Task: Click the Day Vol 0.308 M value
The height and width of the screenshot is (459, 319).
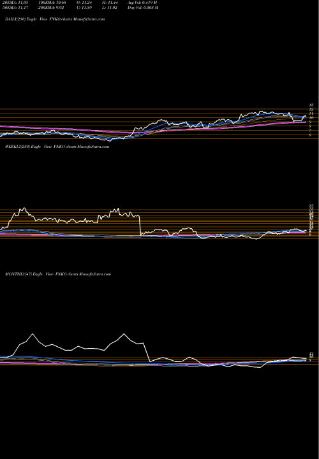Action: [x=143, y=8]
